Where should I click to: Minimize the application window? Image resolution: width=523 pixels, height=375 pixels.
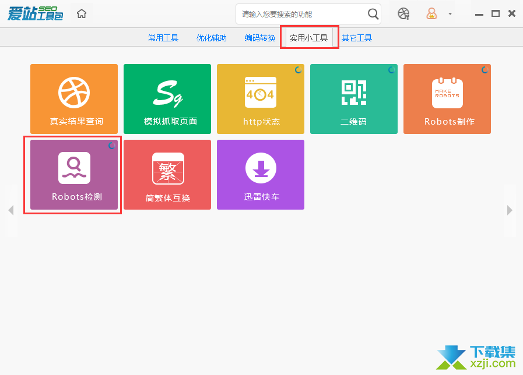tap(479, 14)
